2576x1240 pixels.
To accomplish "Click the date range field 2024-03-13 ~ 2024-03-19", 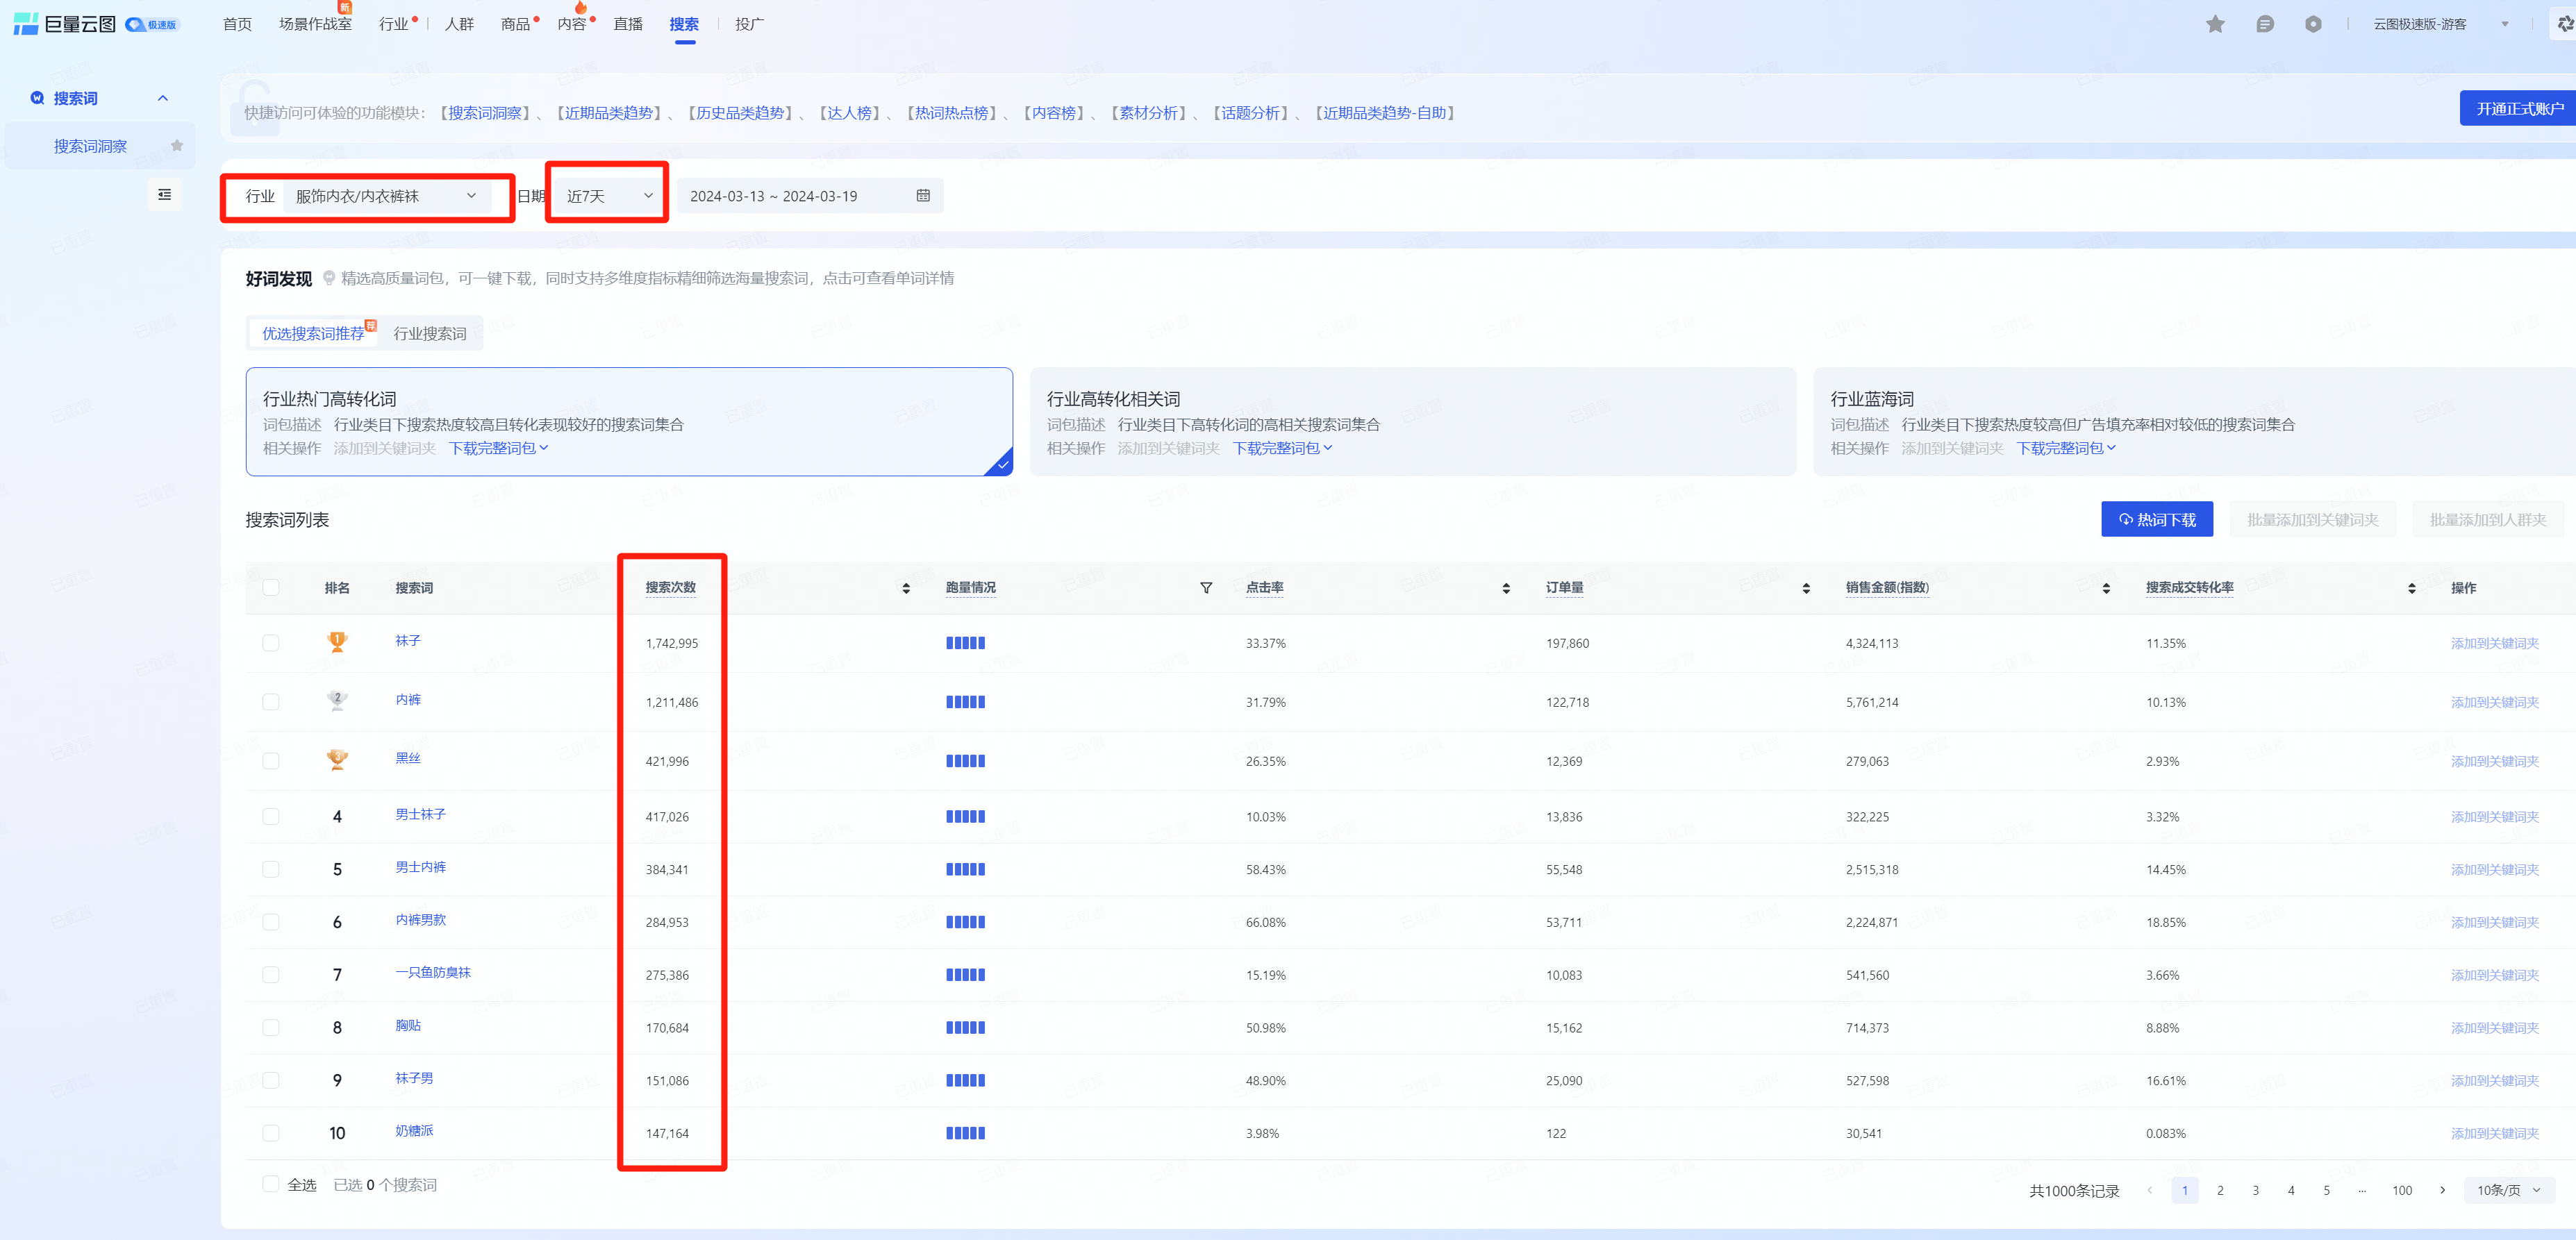I will point(810,196).
